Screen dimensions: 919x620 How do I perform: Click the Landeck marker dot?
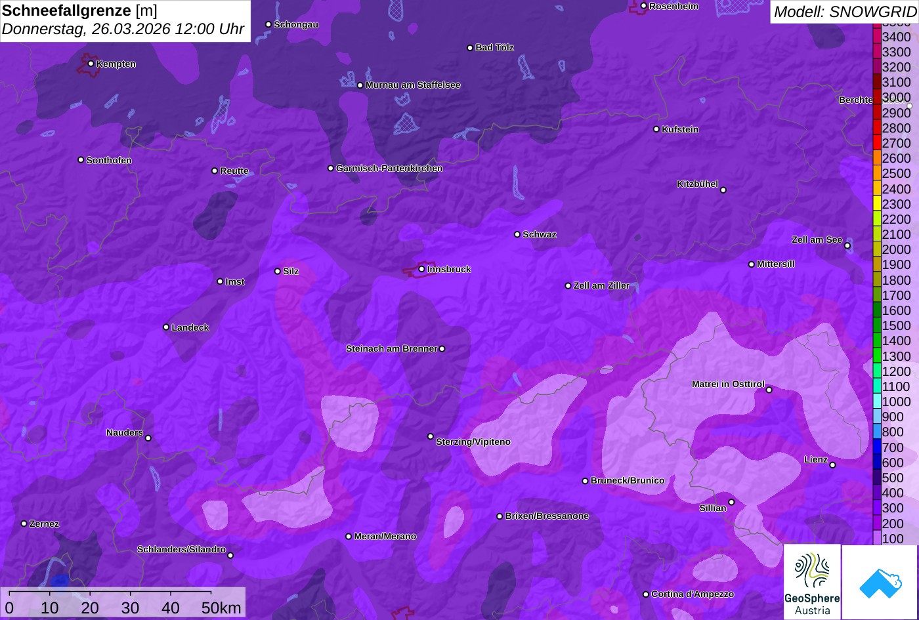tap(166, 327)
